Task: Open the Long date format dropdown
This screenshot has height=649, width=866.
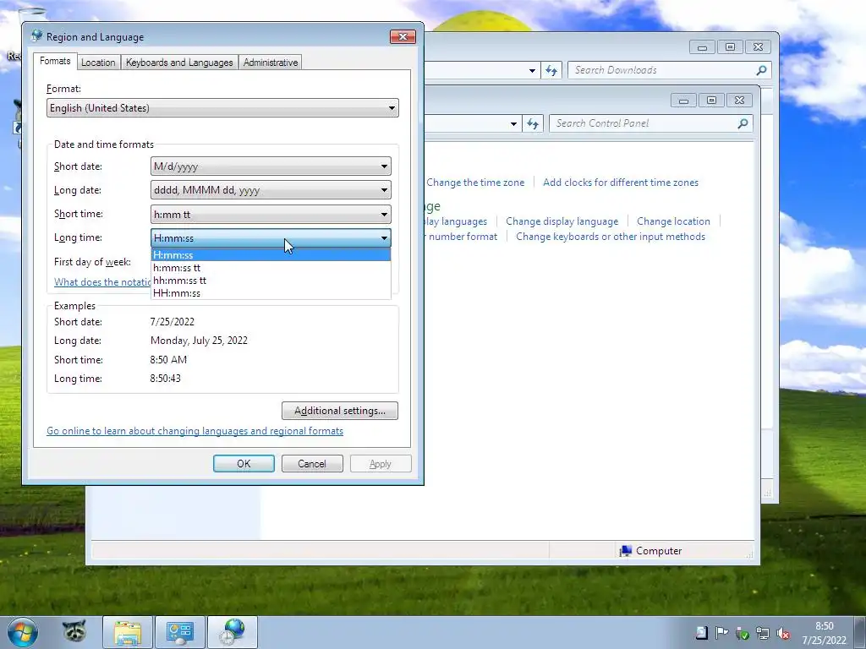Action: 271,190
